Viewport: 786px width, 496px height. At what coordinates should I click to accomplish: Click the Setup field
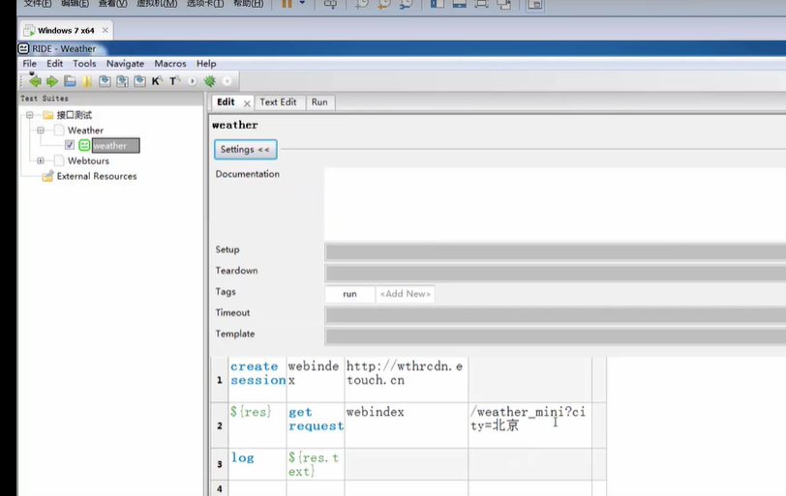click(x=555, y=251)
